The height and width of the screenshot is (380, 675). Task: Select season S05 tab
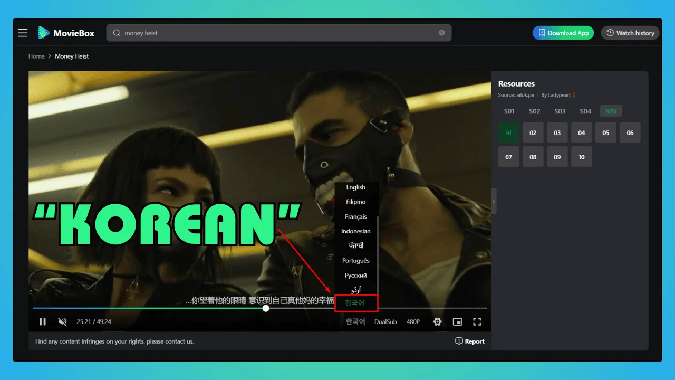[x=611, y=111]
